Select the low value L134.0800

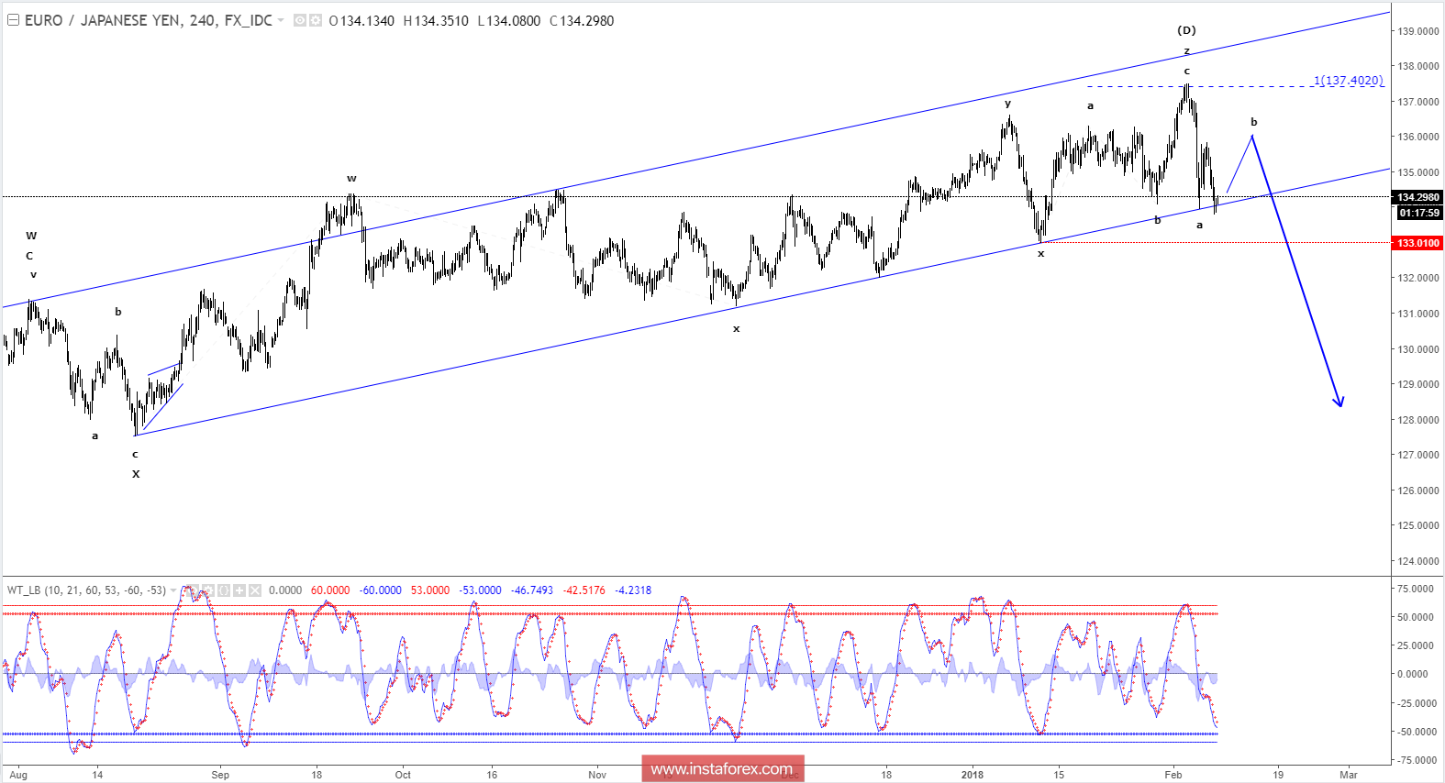pyautogui.click(x=509, y=21)
